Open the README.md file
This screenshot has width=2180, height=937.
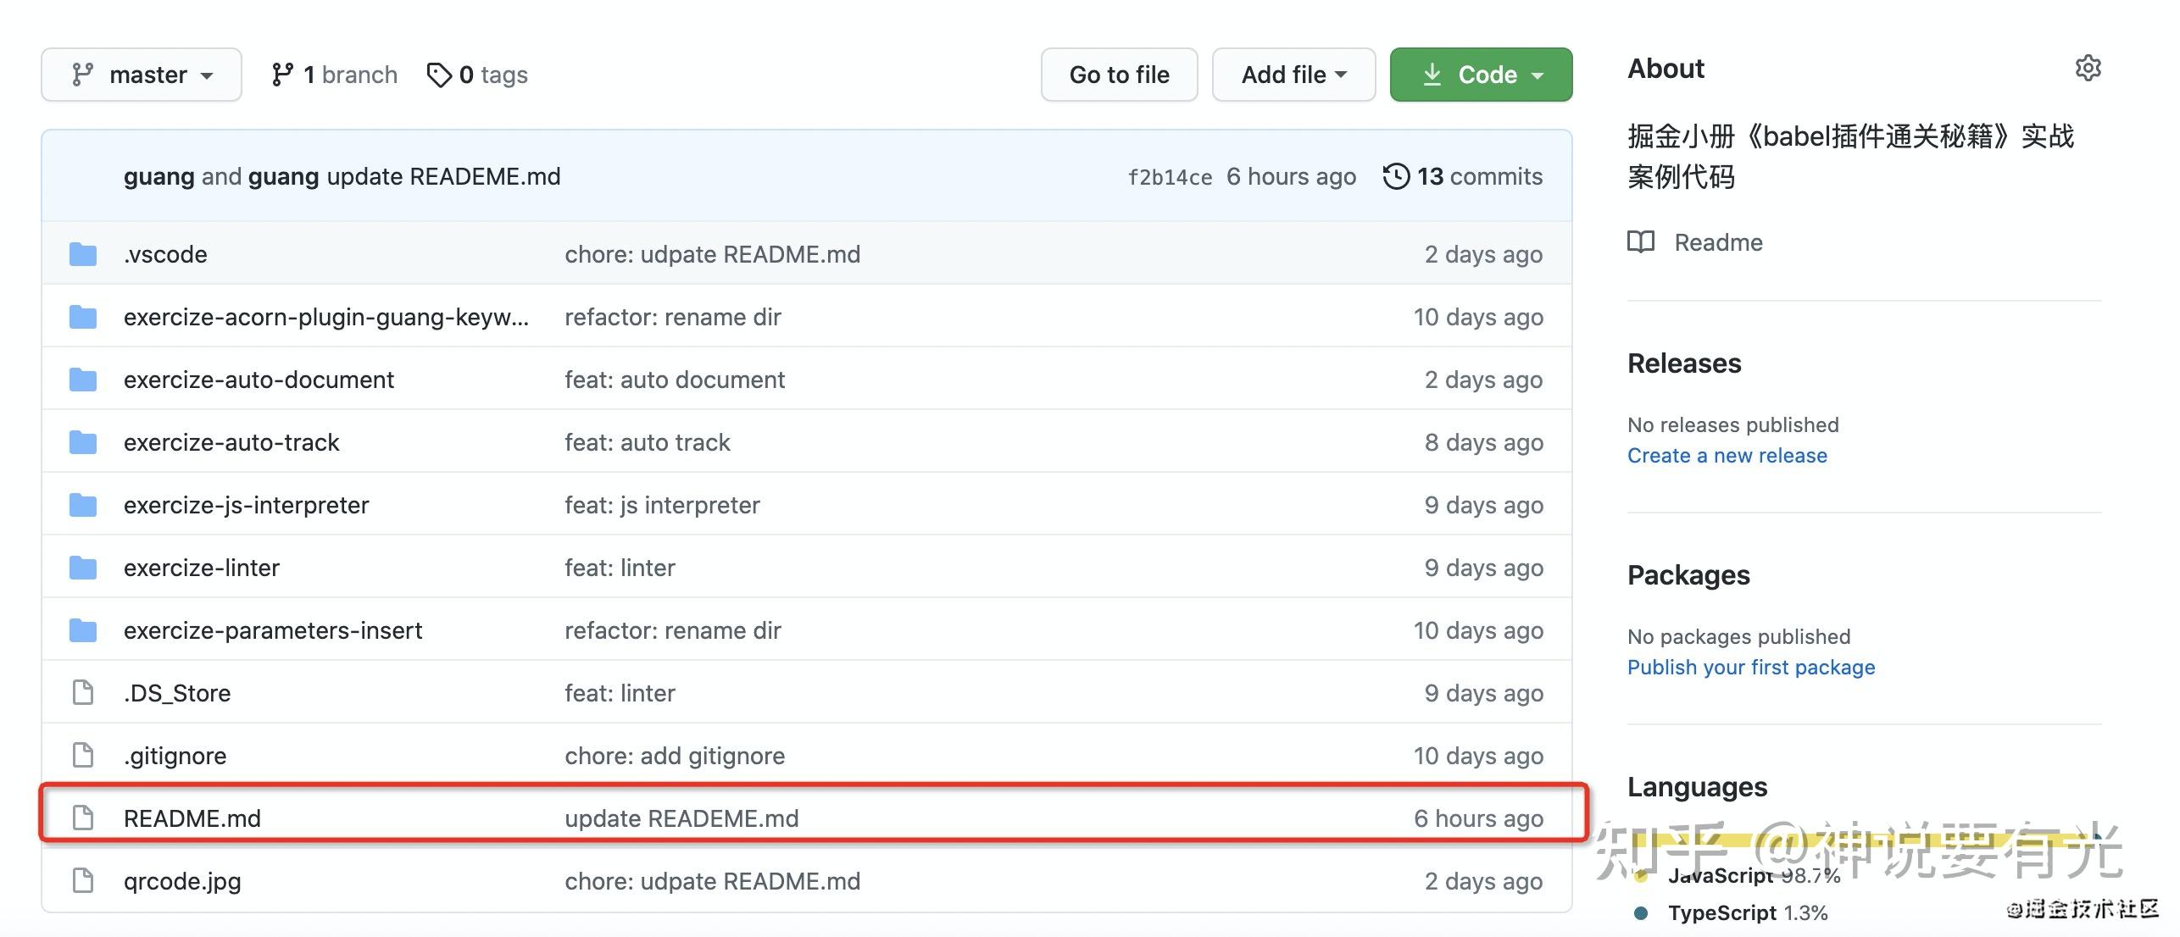click(192, 818)
